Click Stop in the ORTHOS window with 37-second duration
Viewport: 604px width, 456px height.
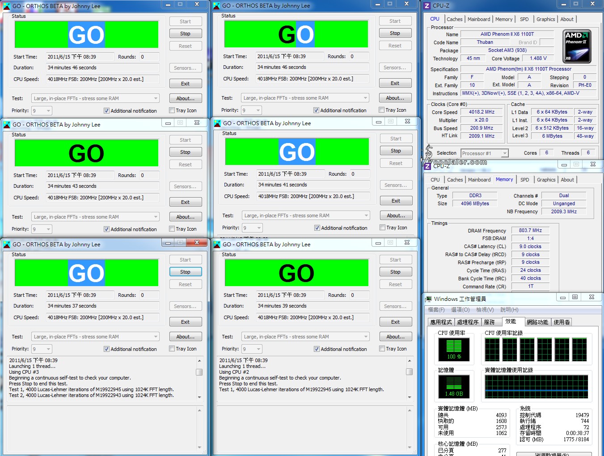pos(186,272)
